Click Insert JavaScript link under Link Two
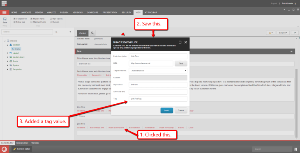Image resolution: width=300 pixels, height=153 pixels. [166, 128]
